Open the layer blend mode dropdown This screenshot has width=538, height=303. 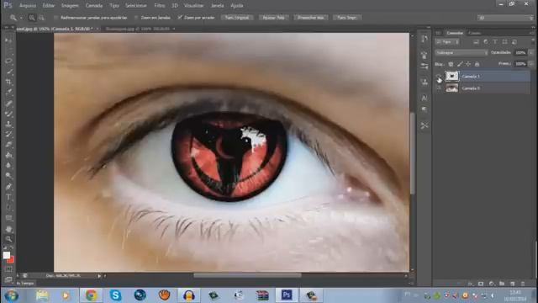pyautogui.click(x=462, y=53)
